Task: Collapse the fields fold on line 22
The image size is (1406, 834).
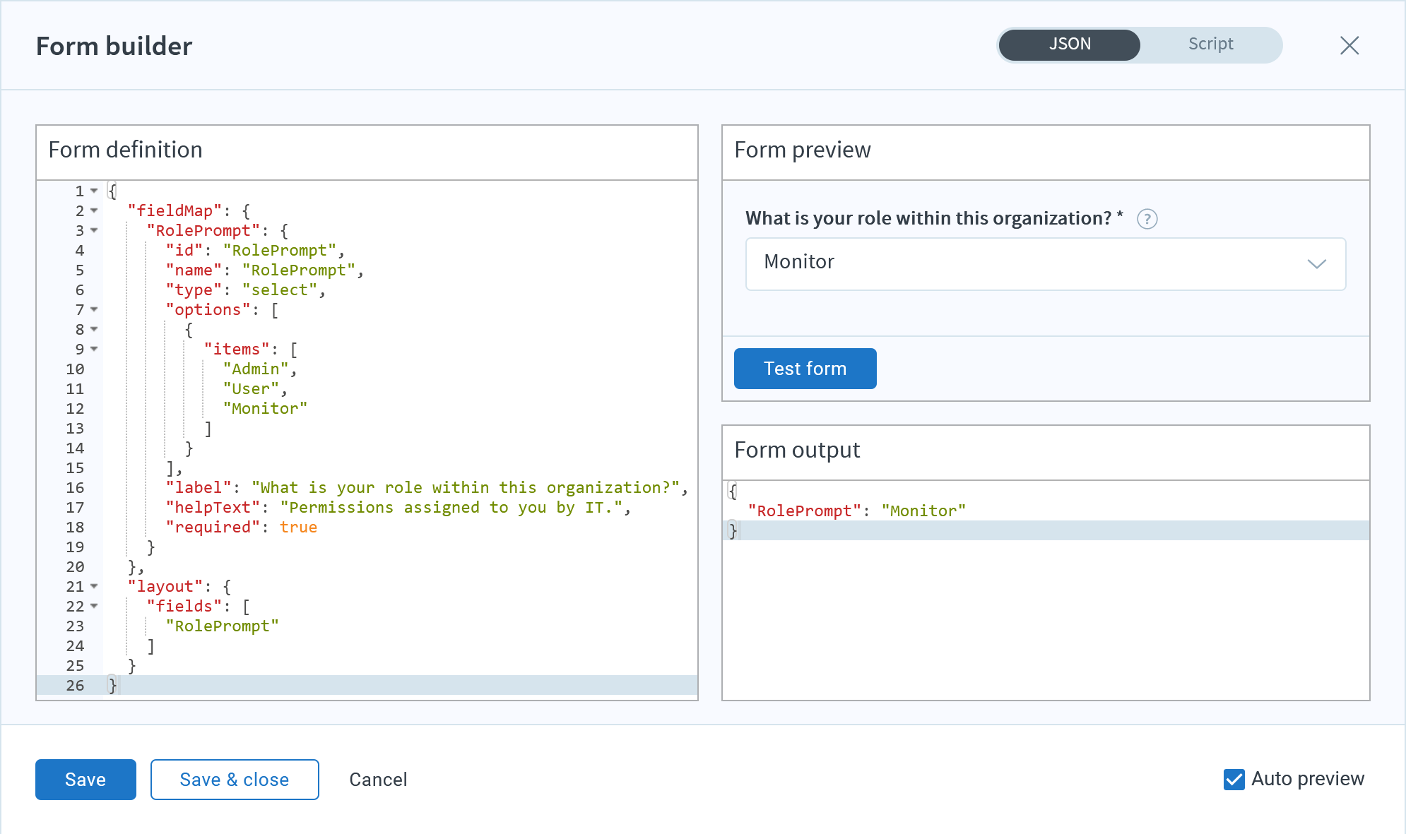Action: click(94, 606)
